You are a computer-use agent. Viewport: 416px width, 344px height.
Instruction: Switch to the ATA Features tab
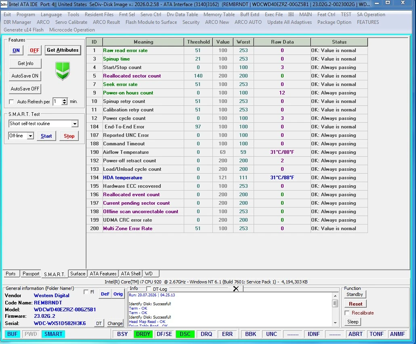point(103,274)
